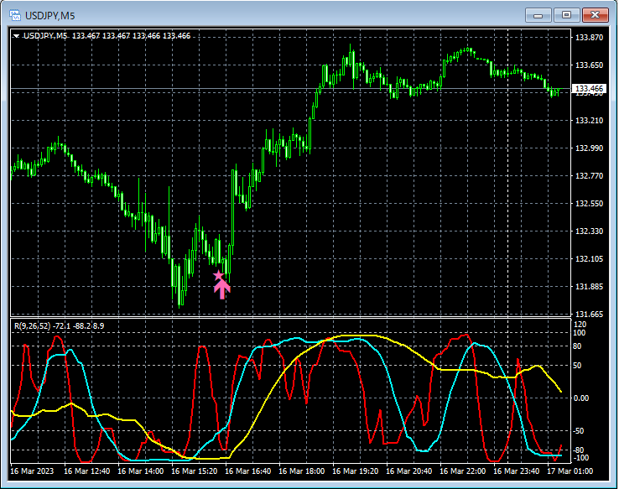Click the 131.885 price scale value
Screen dimensions: 619x489
[x=589, y=287]
